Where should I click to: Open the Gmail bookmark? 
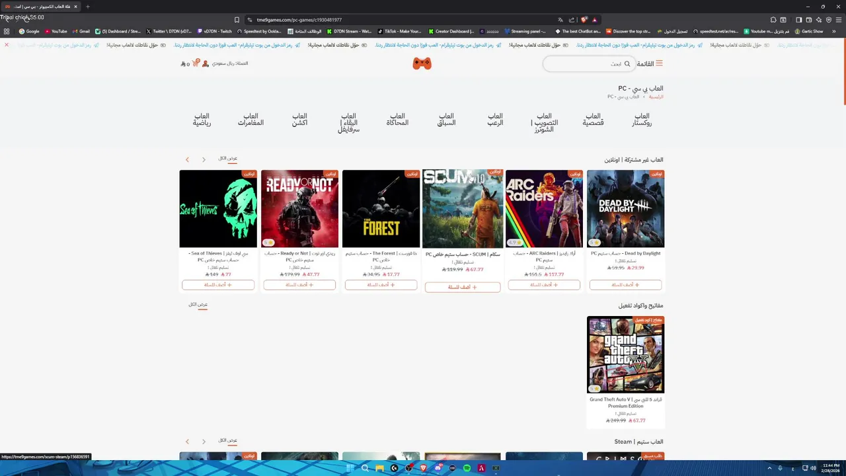[x=81, y=31]
